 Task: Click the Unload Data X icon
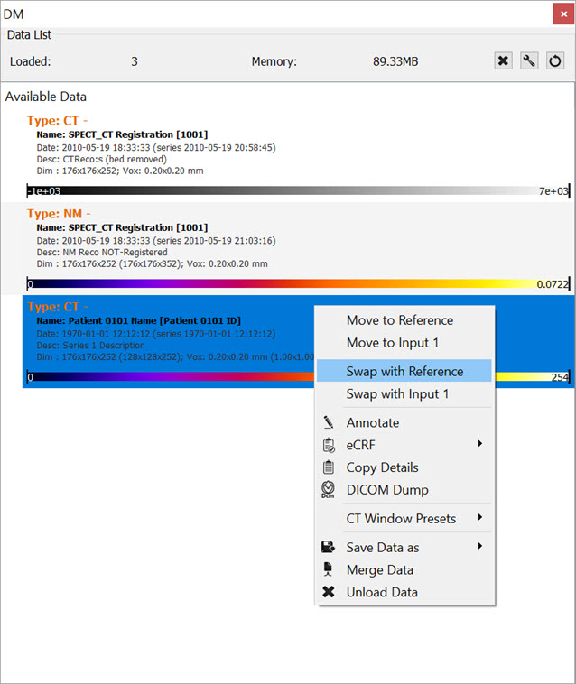[329, 592]
